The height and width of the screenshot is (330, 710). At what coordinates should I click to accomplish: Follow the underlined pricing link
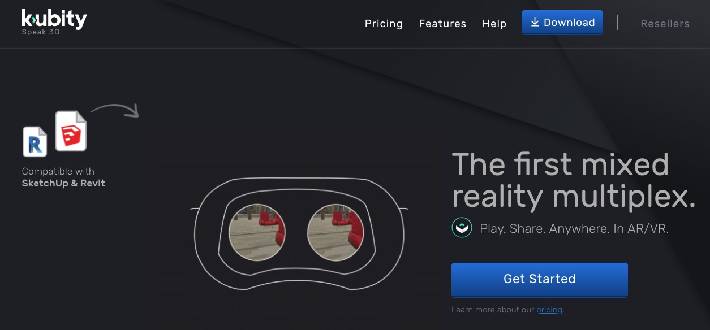tap(549, 310)
